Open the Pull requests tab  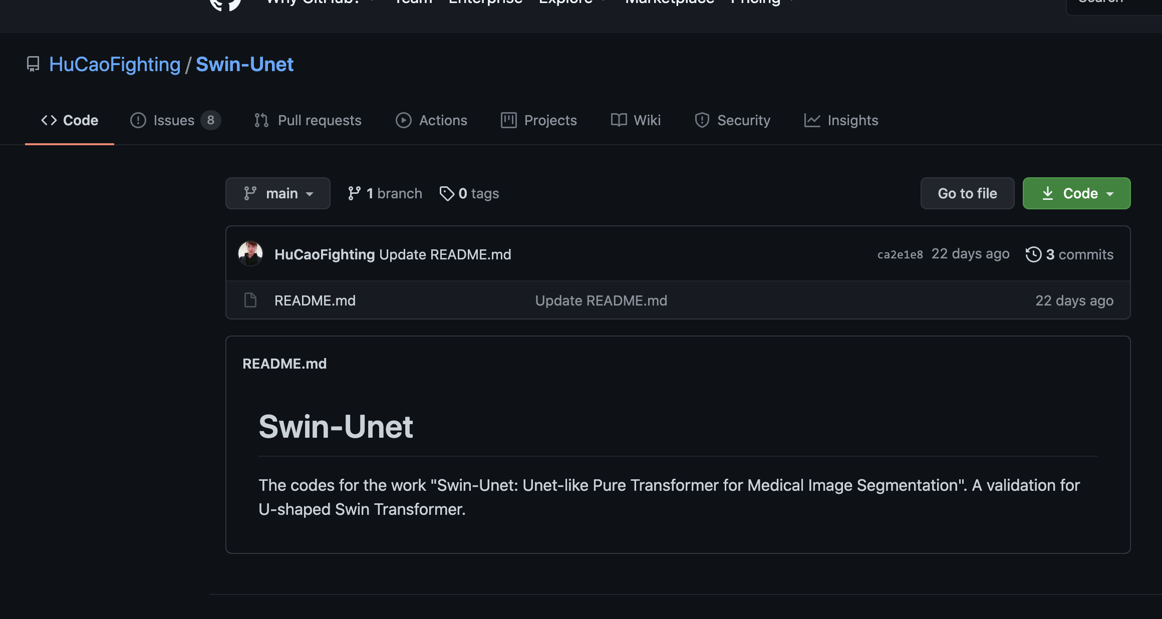319,120
